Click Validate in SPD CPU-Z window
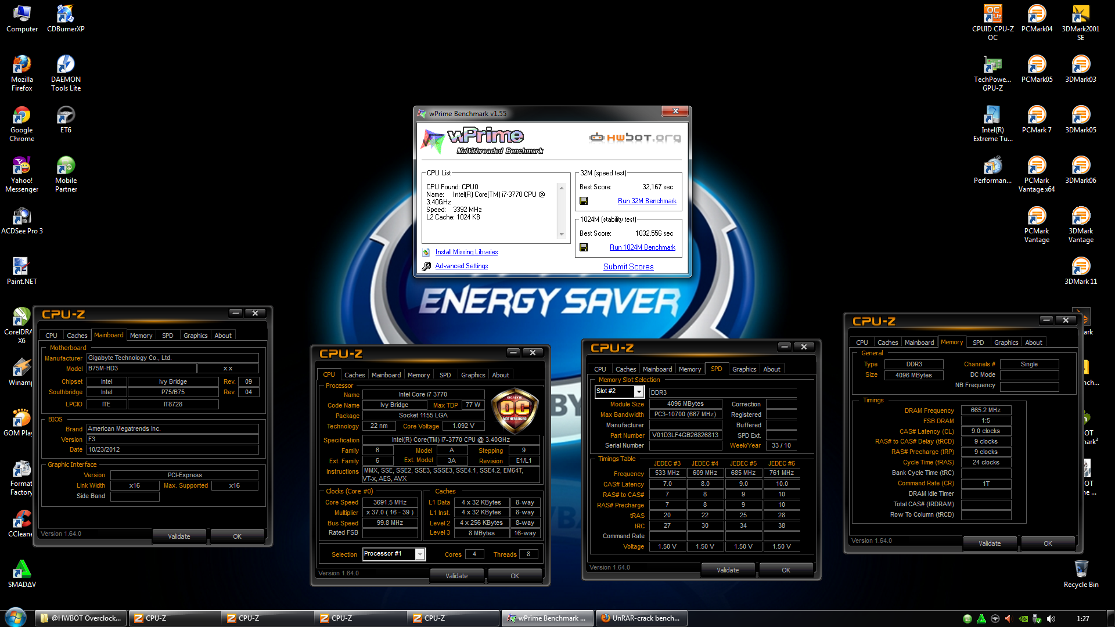 pyautogui.click(x=728, y=570)
